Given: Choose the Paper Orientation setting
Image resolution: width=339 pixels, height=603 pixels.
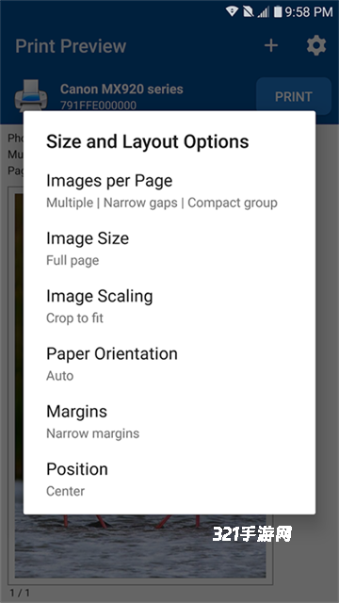Looking at the screenshot, I should pos(169,364).
